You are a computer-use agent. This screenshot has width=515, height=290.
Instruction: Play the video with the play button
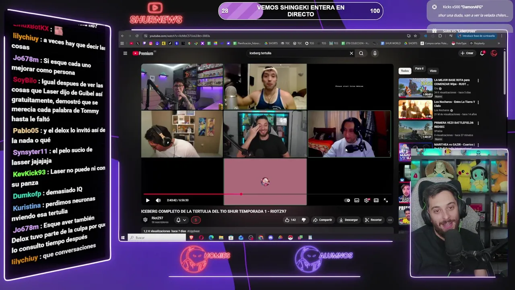(x=148, y=200)
